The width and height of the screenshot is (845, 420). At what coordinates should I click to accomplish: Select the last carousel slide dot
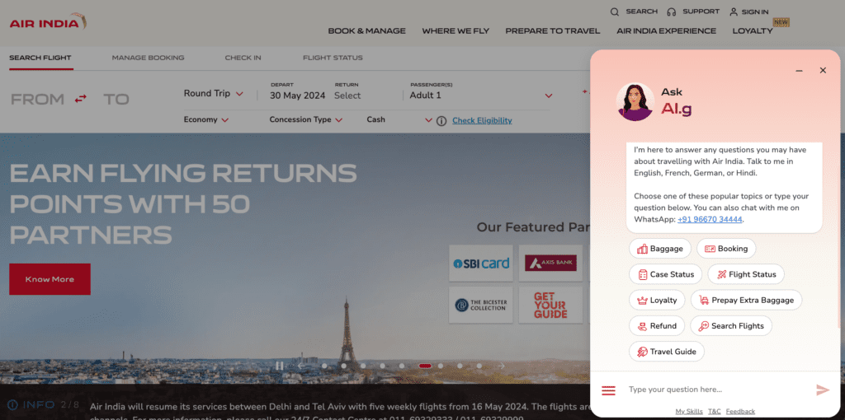click(x=479, y=366)
